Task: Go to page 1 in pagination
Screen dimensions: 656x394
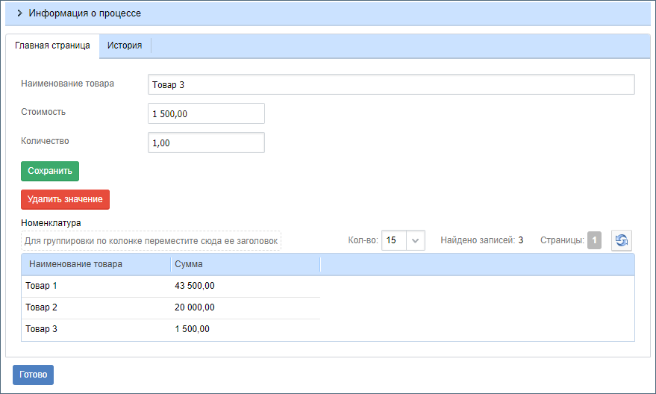Action: (x=594, y=240)
